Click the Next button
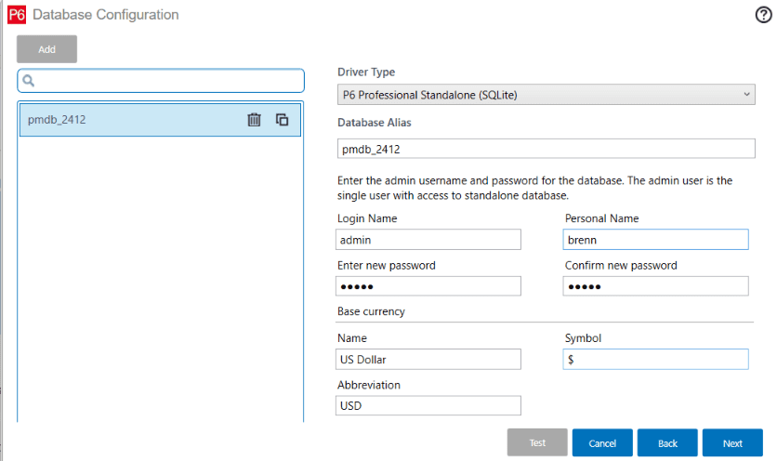This screenshot has height=461, width=777. tap(732, 443)
